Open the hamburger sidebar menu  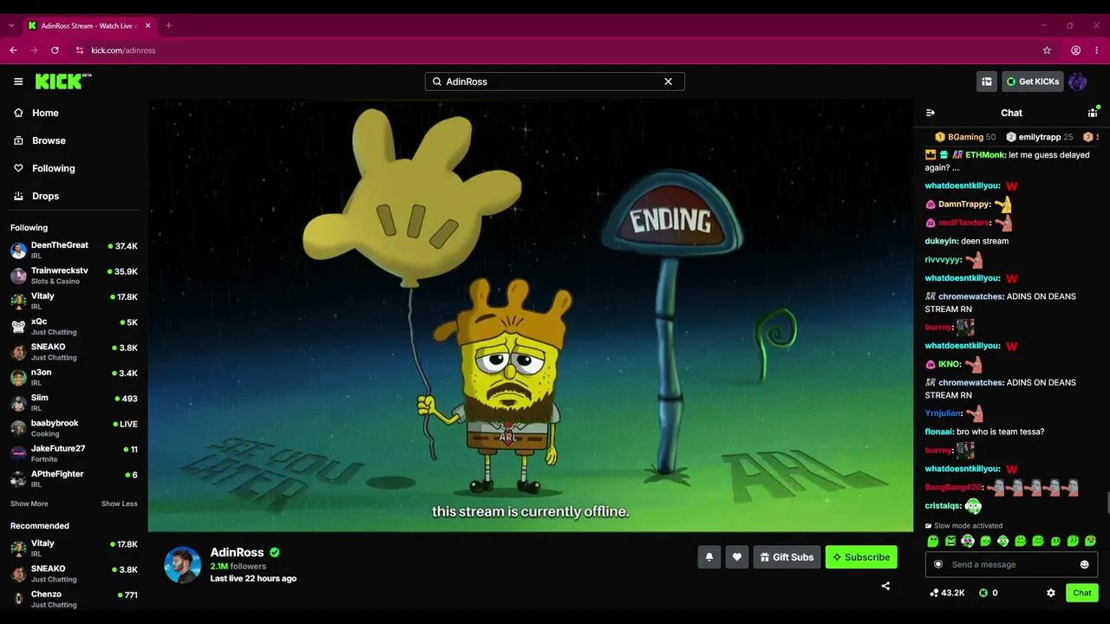coord(18,81)
